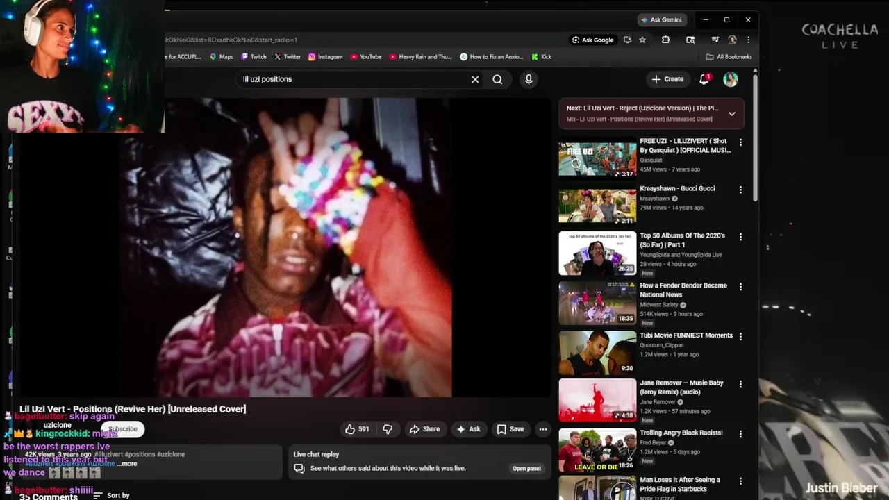Open the Heavy Rain and Thu... bookmark
Screen dimensions: 889x500
click(420, 57)
